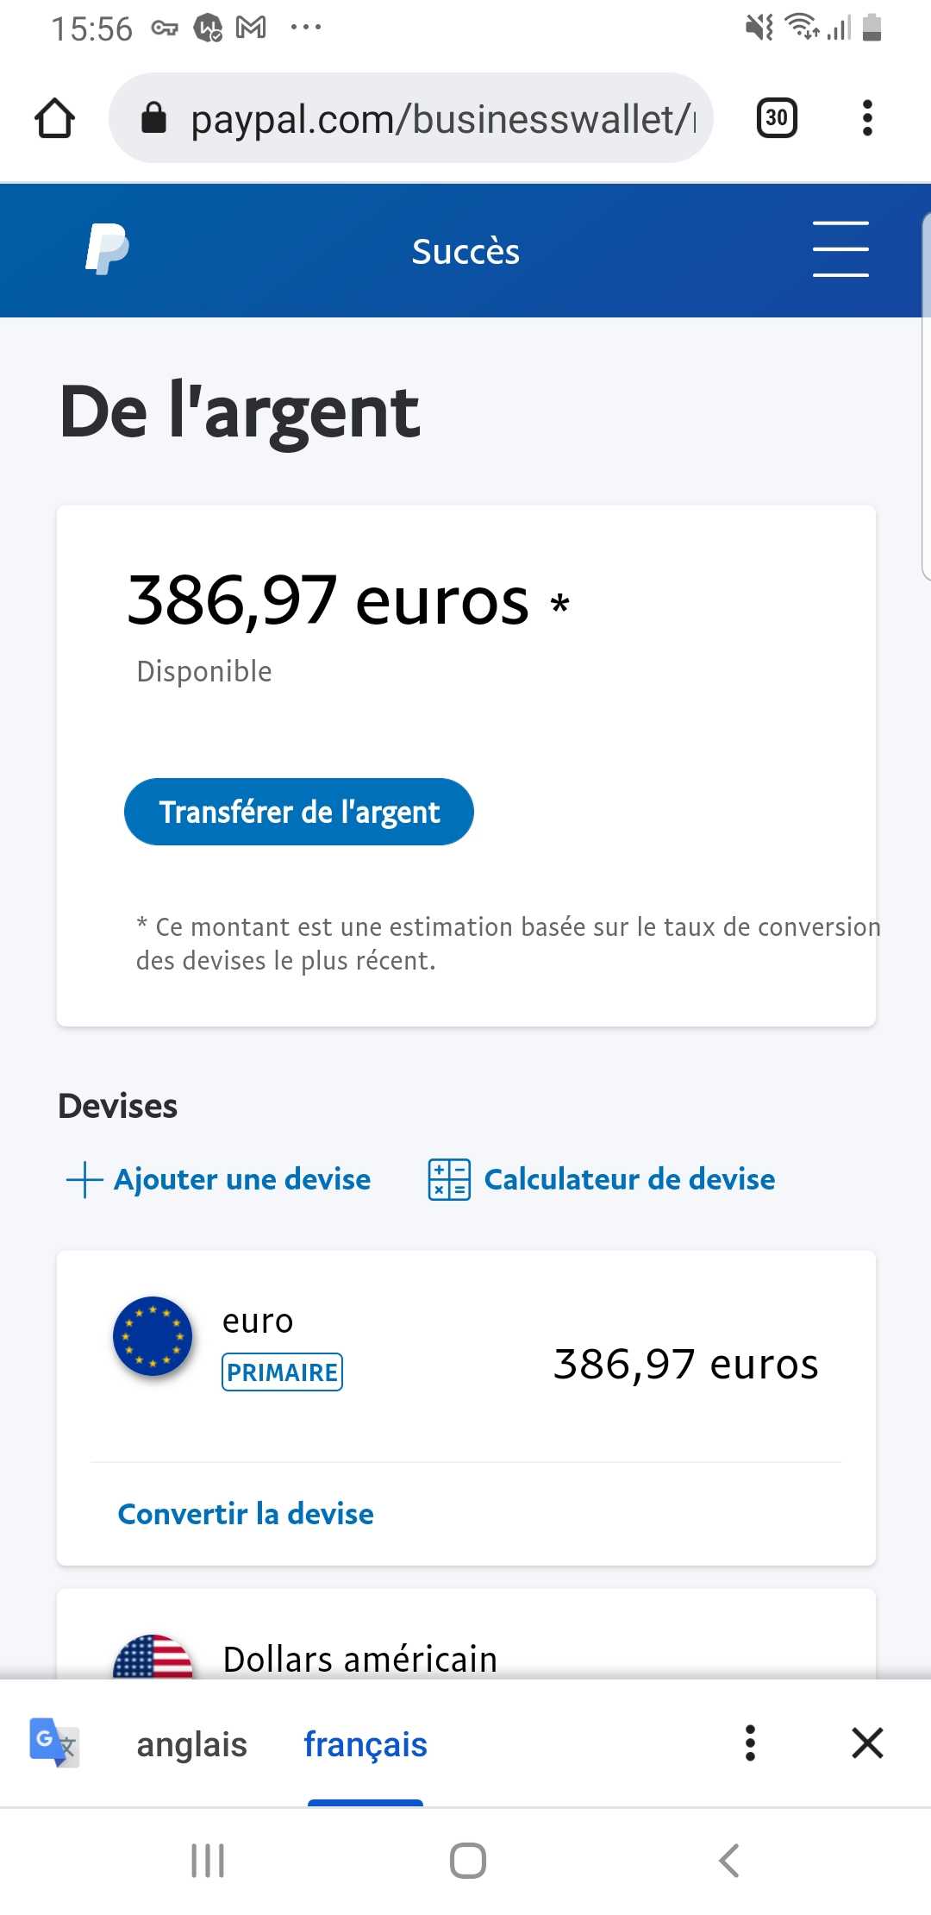
Task: Open translate bar options menu
Action: coord(750,1742)
